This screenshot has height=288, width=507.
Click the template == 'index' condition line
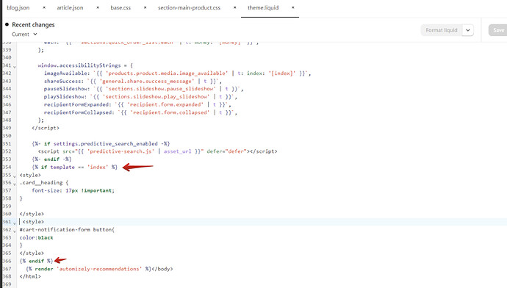[x=75, y=167]
